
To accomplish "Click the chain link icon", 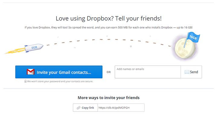I will [x=79, y=108].
